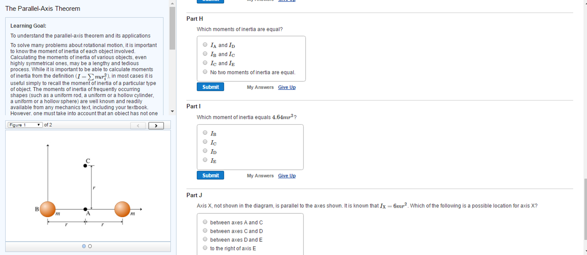The height and width of the screenshot is (255, 587).
Task: Choose 'IB and IC' in Part H
Action: (x=205, y=54)
